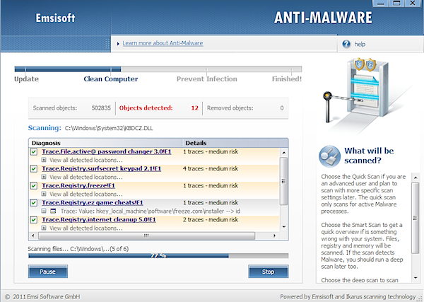Click the horizontal scrollbar thumb of diagnosis list
The width and height of the screenshot is (424, 302).
pos(146,236)
